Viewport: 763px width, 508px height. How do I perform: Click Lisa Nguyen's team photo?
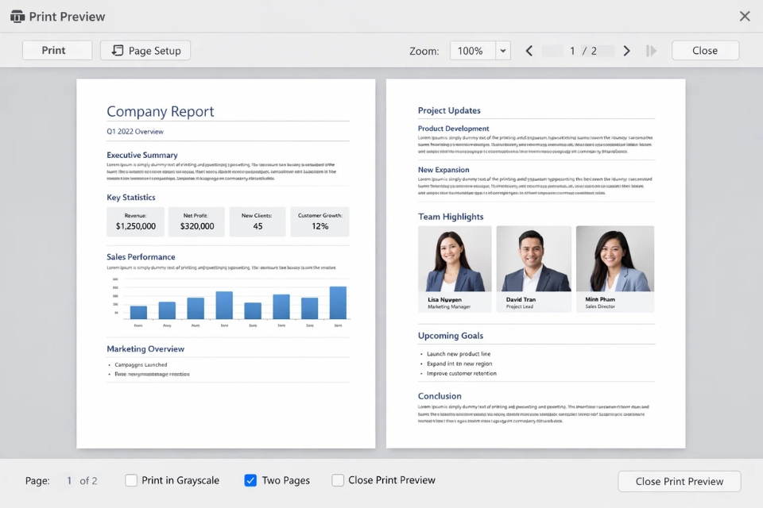[x=455, y=260]
